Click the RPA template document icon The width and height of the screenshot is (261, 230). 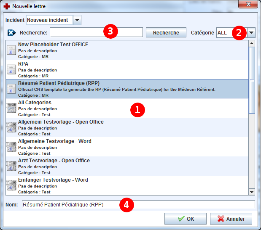tap(11, 70)
